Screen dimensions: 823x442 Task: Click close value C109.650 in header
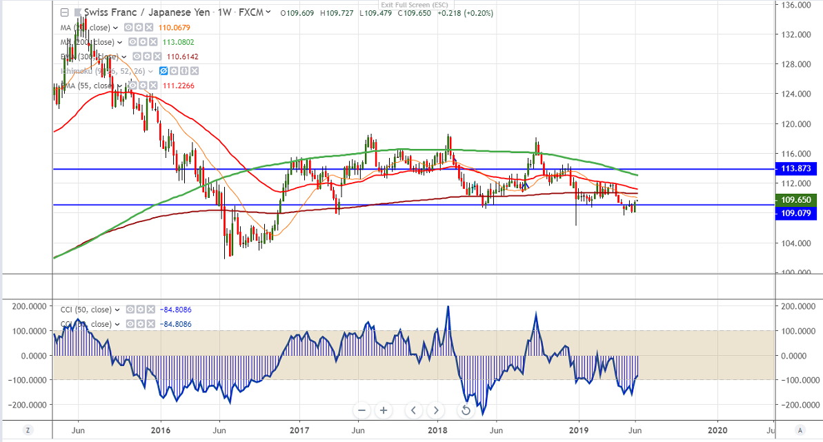[x=414, y=13]
